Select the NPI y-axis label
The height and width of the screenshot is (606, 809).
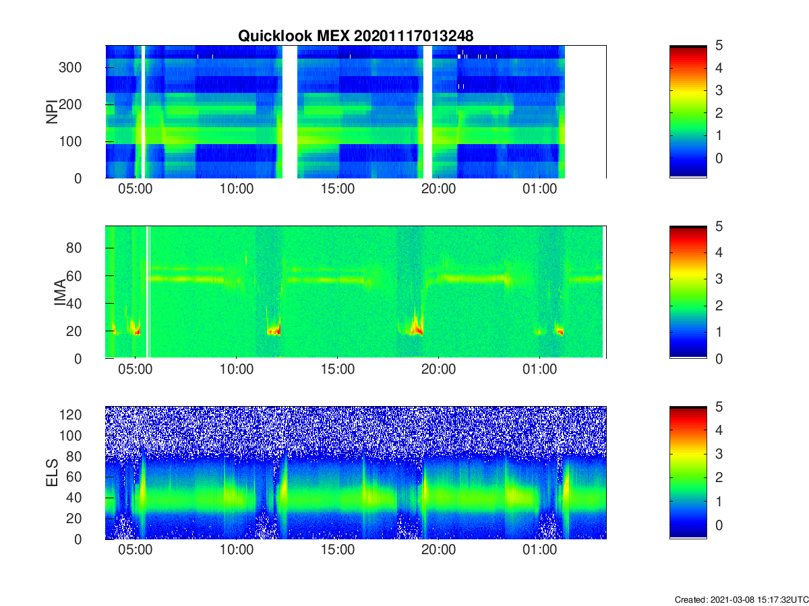51,112
